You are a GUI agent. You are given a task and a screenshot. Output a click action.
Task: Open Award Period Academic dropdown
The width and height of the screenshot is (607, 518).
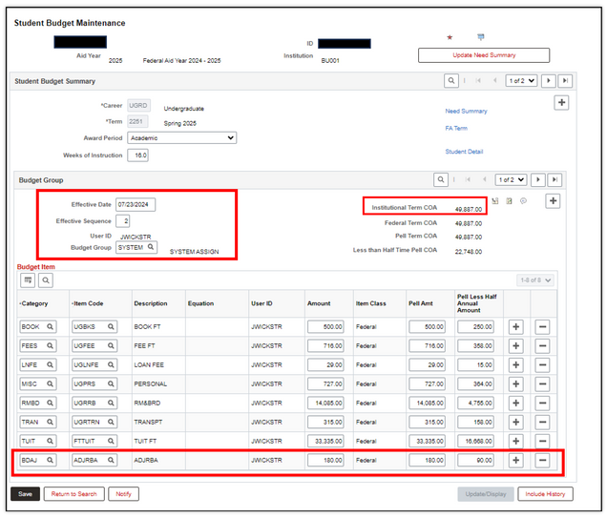click(182, 137)
